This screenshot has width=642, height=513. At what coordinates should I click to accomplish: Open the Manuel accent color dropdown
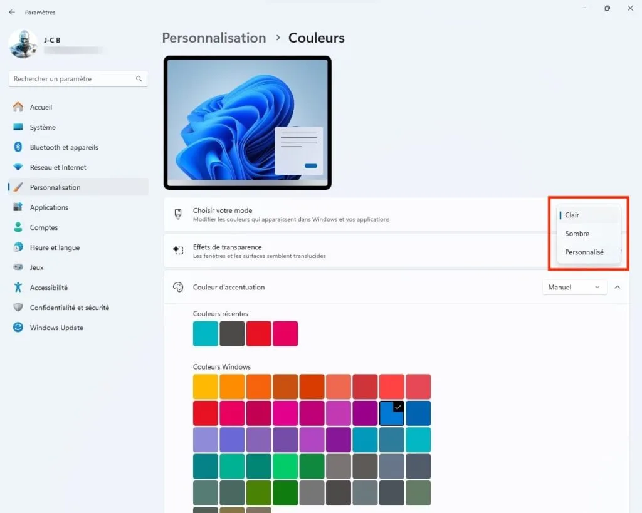574,287
